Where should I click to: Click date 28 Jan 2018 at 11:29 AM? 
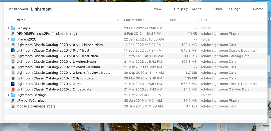click(x=144, y=106)
